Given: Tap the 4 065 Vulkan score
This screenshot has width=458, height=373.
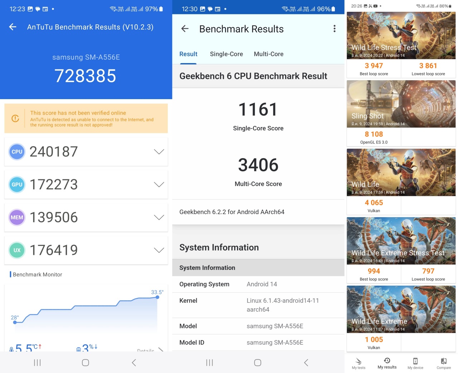Looking at the screenshot, I should tap(374, 203).
